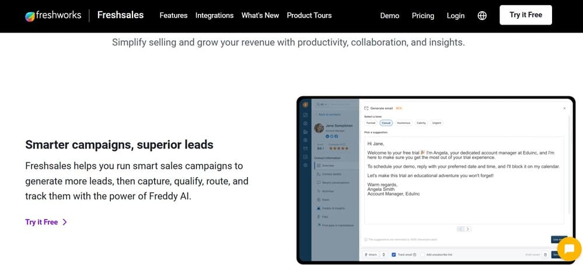Open the language selector globe icon
Viewport: 583px width, 265px height.
click(482, 16)
